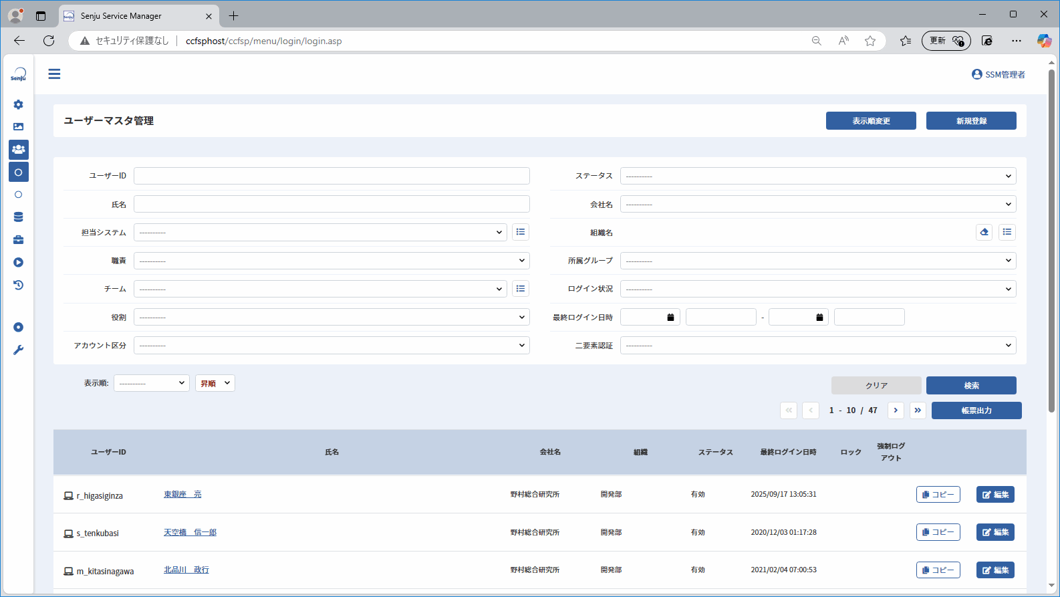1060x597 pixels.
Task: Open the history sidebar icon
Action: 19,285
